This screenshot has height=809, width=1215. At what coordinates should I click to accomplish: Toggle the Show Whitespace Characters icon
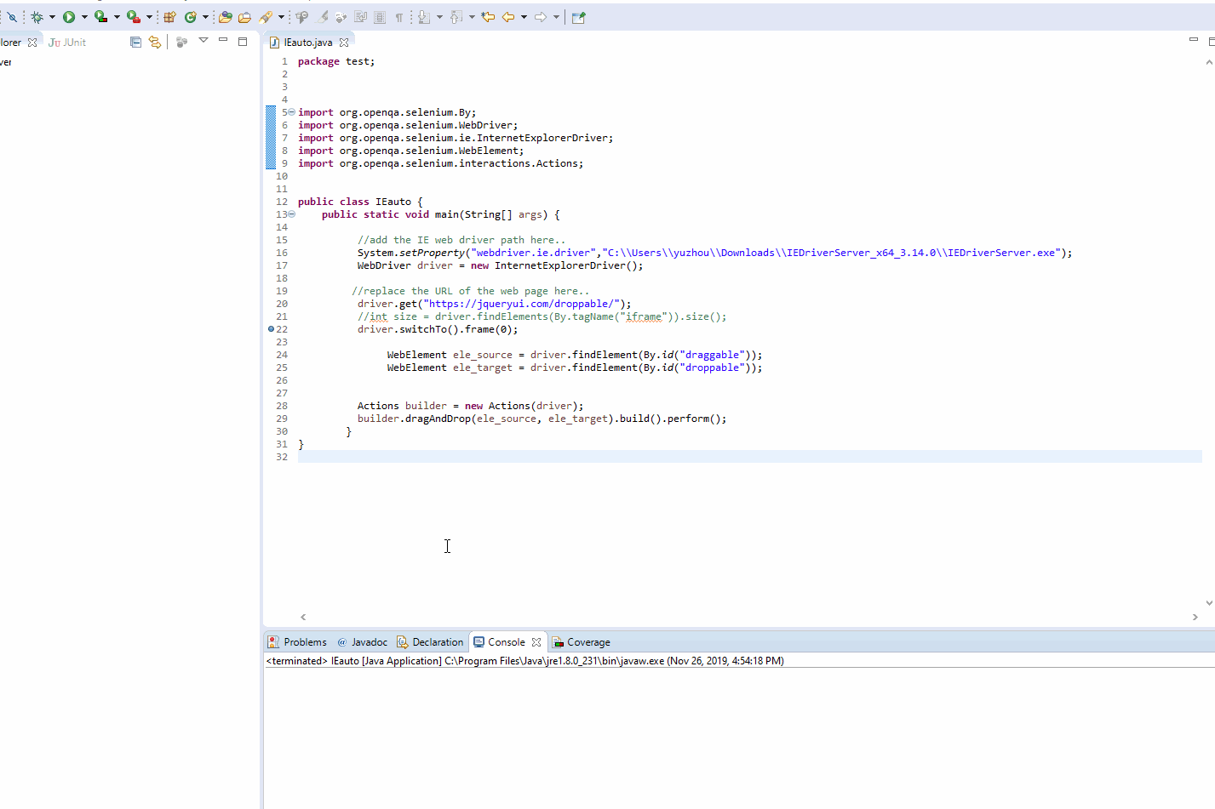tap(398, 16)
